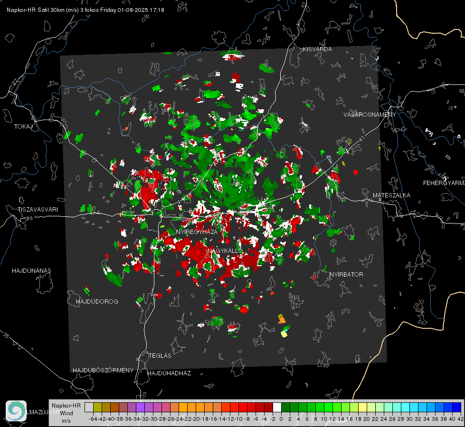Select the KISVÁRDA label on the map
Viewport: 465px width, 427px height.
[x=317, y=49]
